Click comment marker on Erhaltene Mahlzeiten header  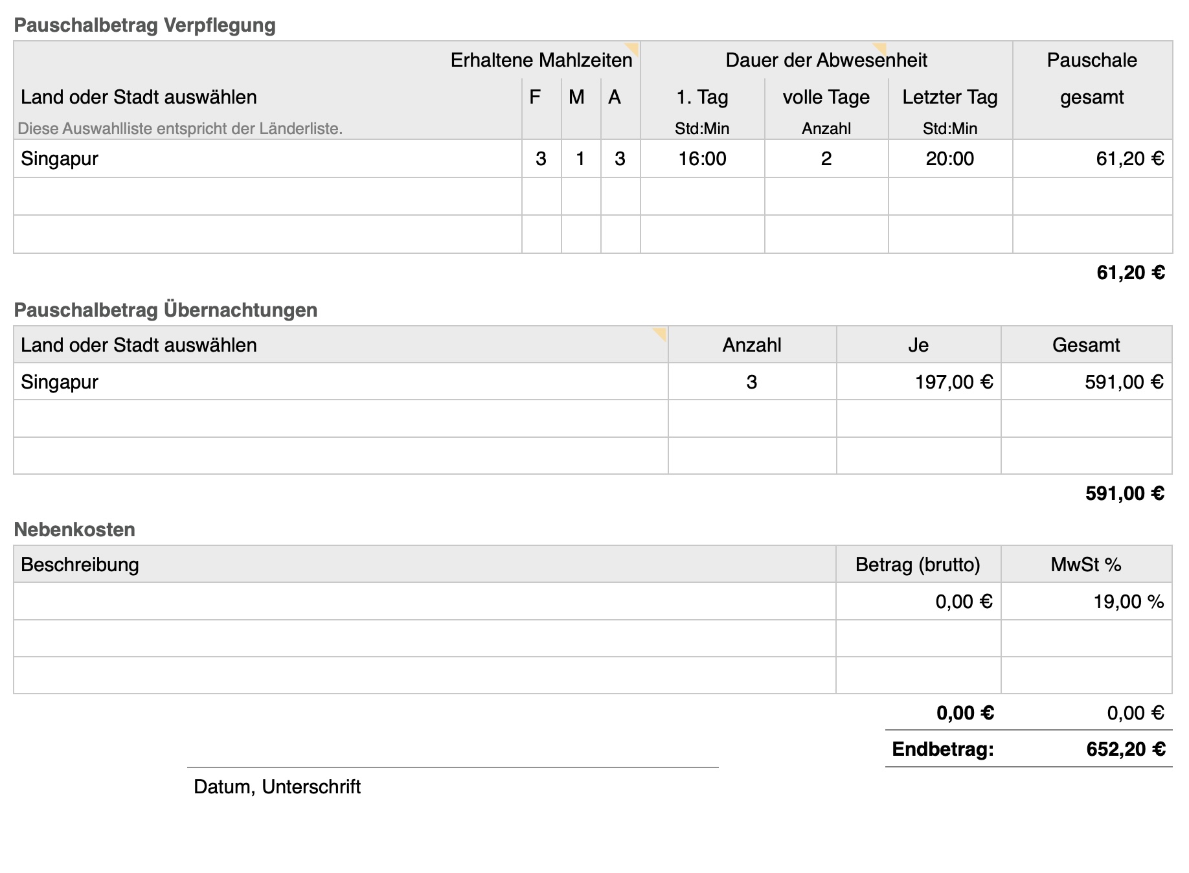tap(633, 49)
